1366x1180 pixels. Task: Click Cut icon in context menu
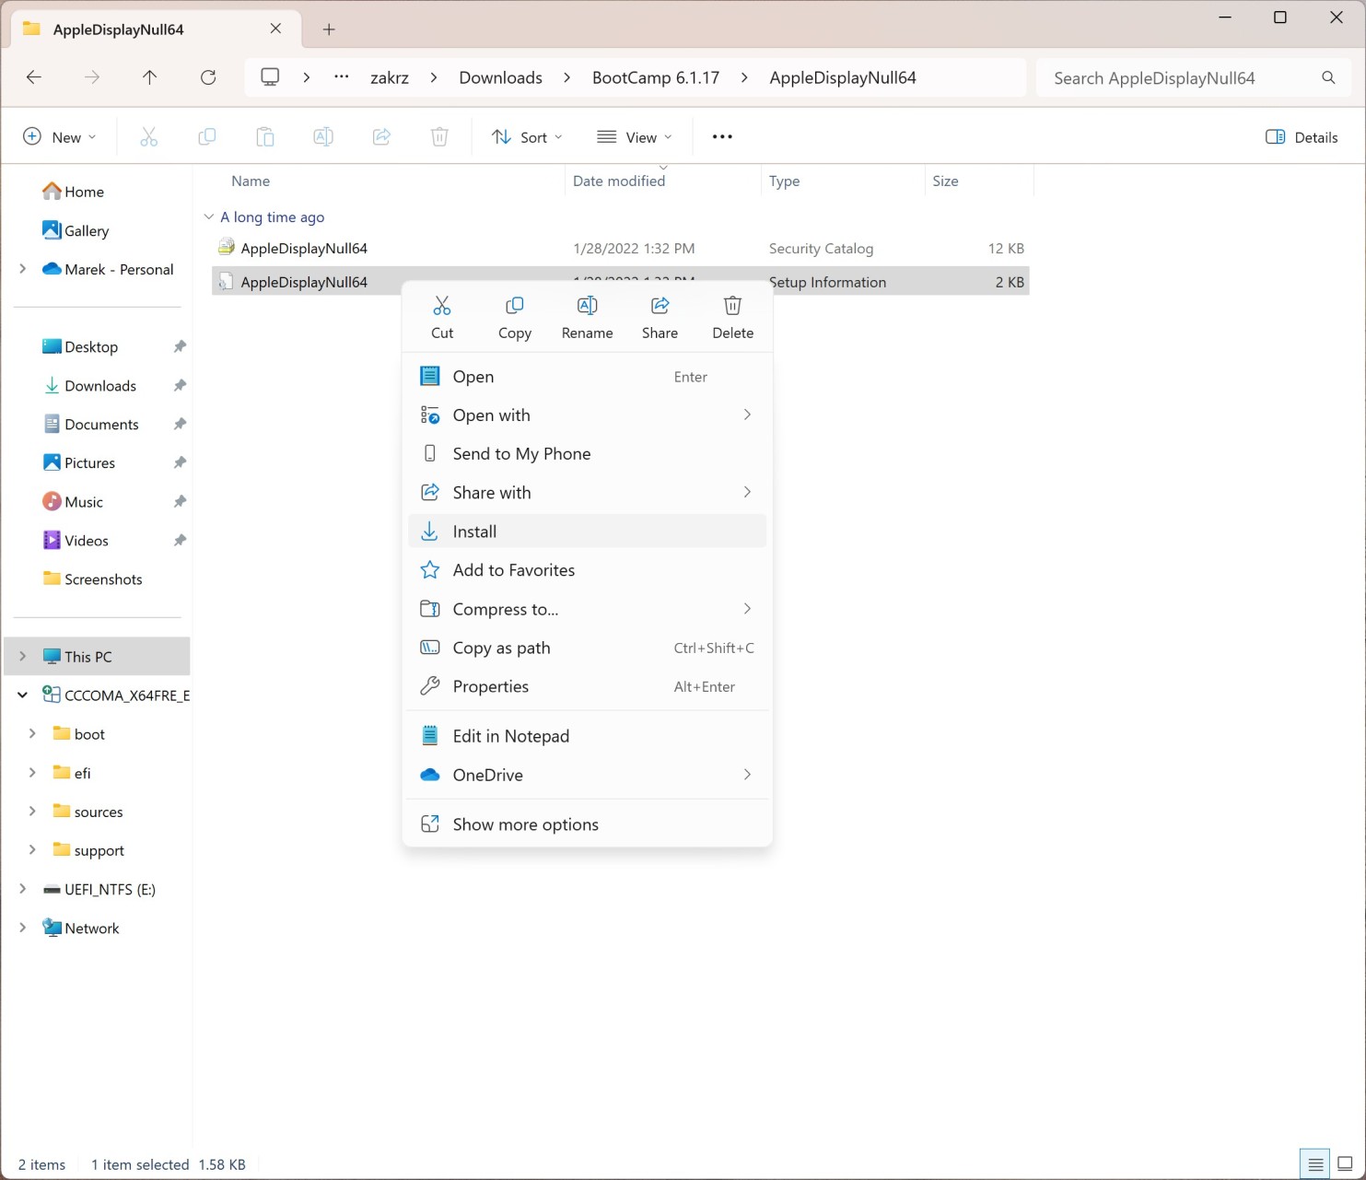[442, 306]
